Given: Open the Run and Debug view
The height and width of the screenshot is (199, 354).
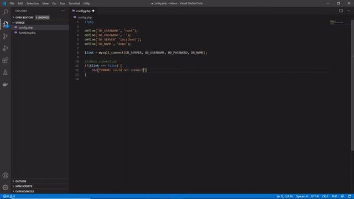Looking at the screenshot, I should pyautogui.click(x=5, y=48).
